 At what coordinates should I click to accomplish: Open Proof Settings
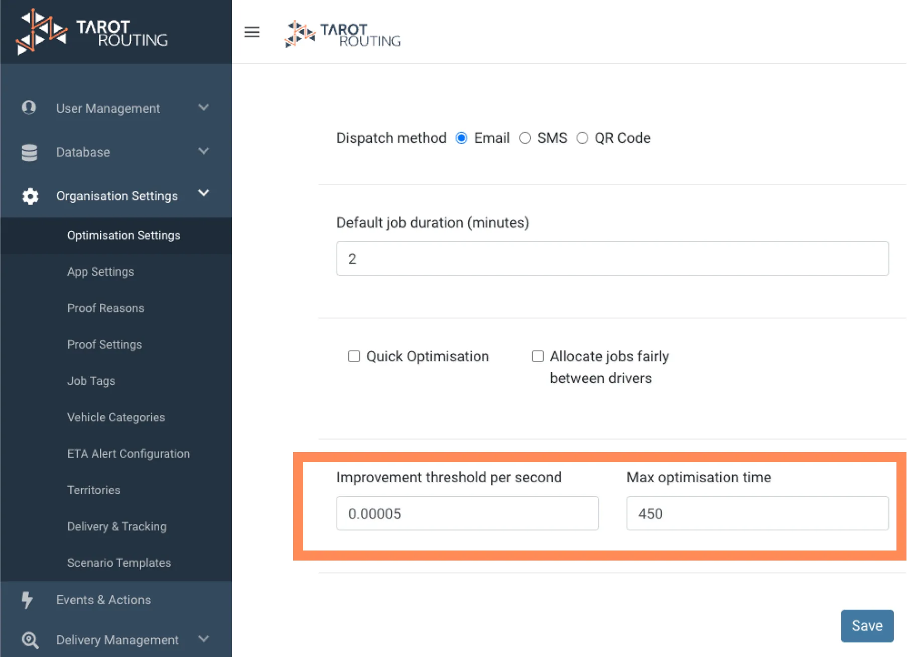point(105,345)
